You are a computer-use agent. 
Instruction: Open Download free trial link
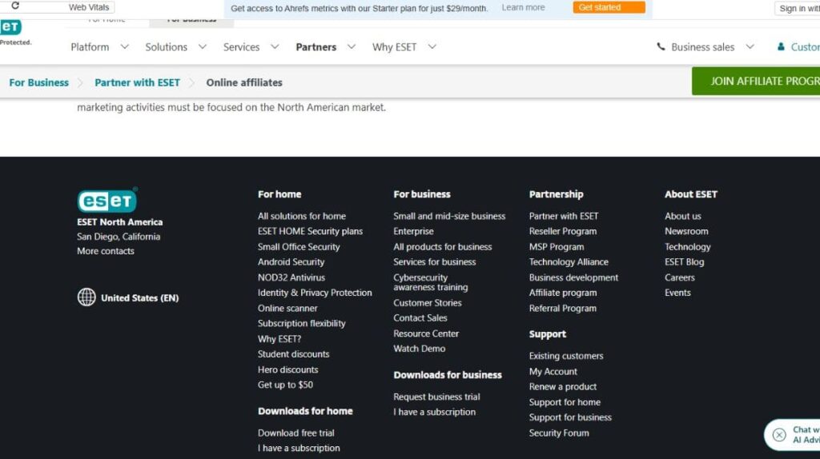pyautogui.click(x=296, y=433)
